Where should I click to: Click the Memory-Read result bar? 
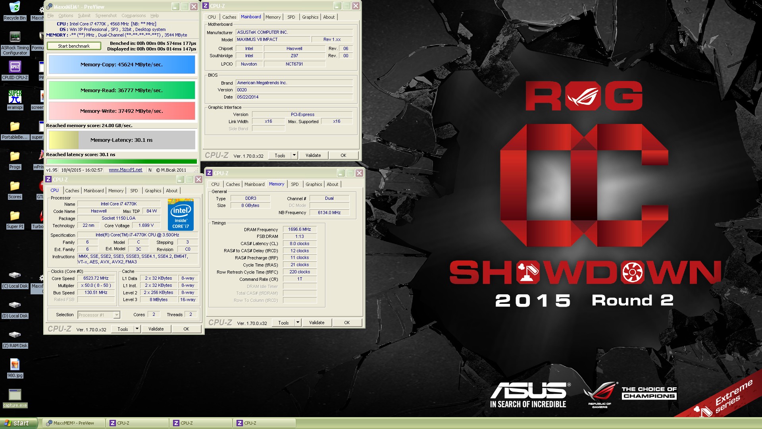point(122,90)
